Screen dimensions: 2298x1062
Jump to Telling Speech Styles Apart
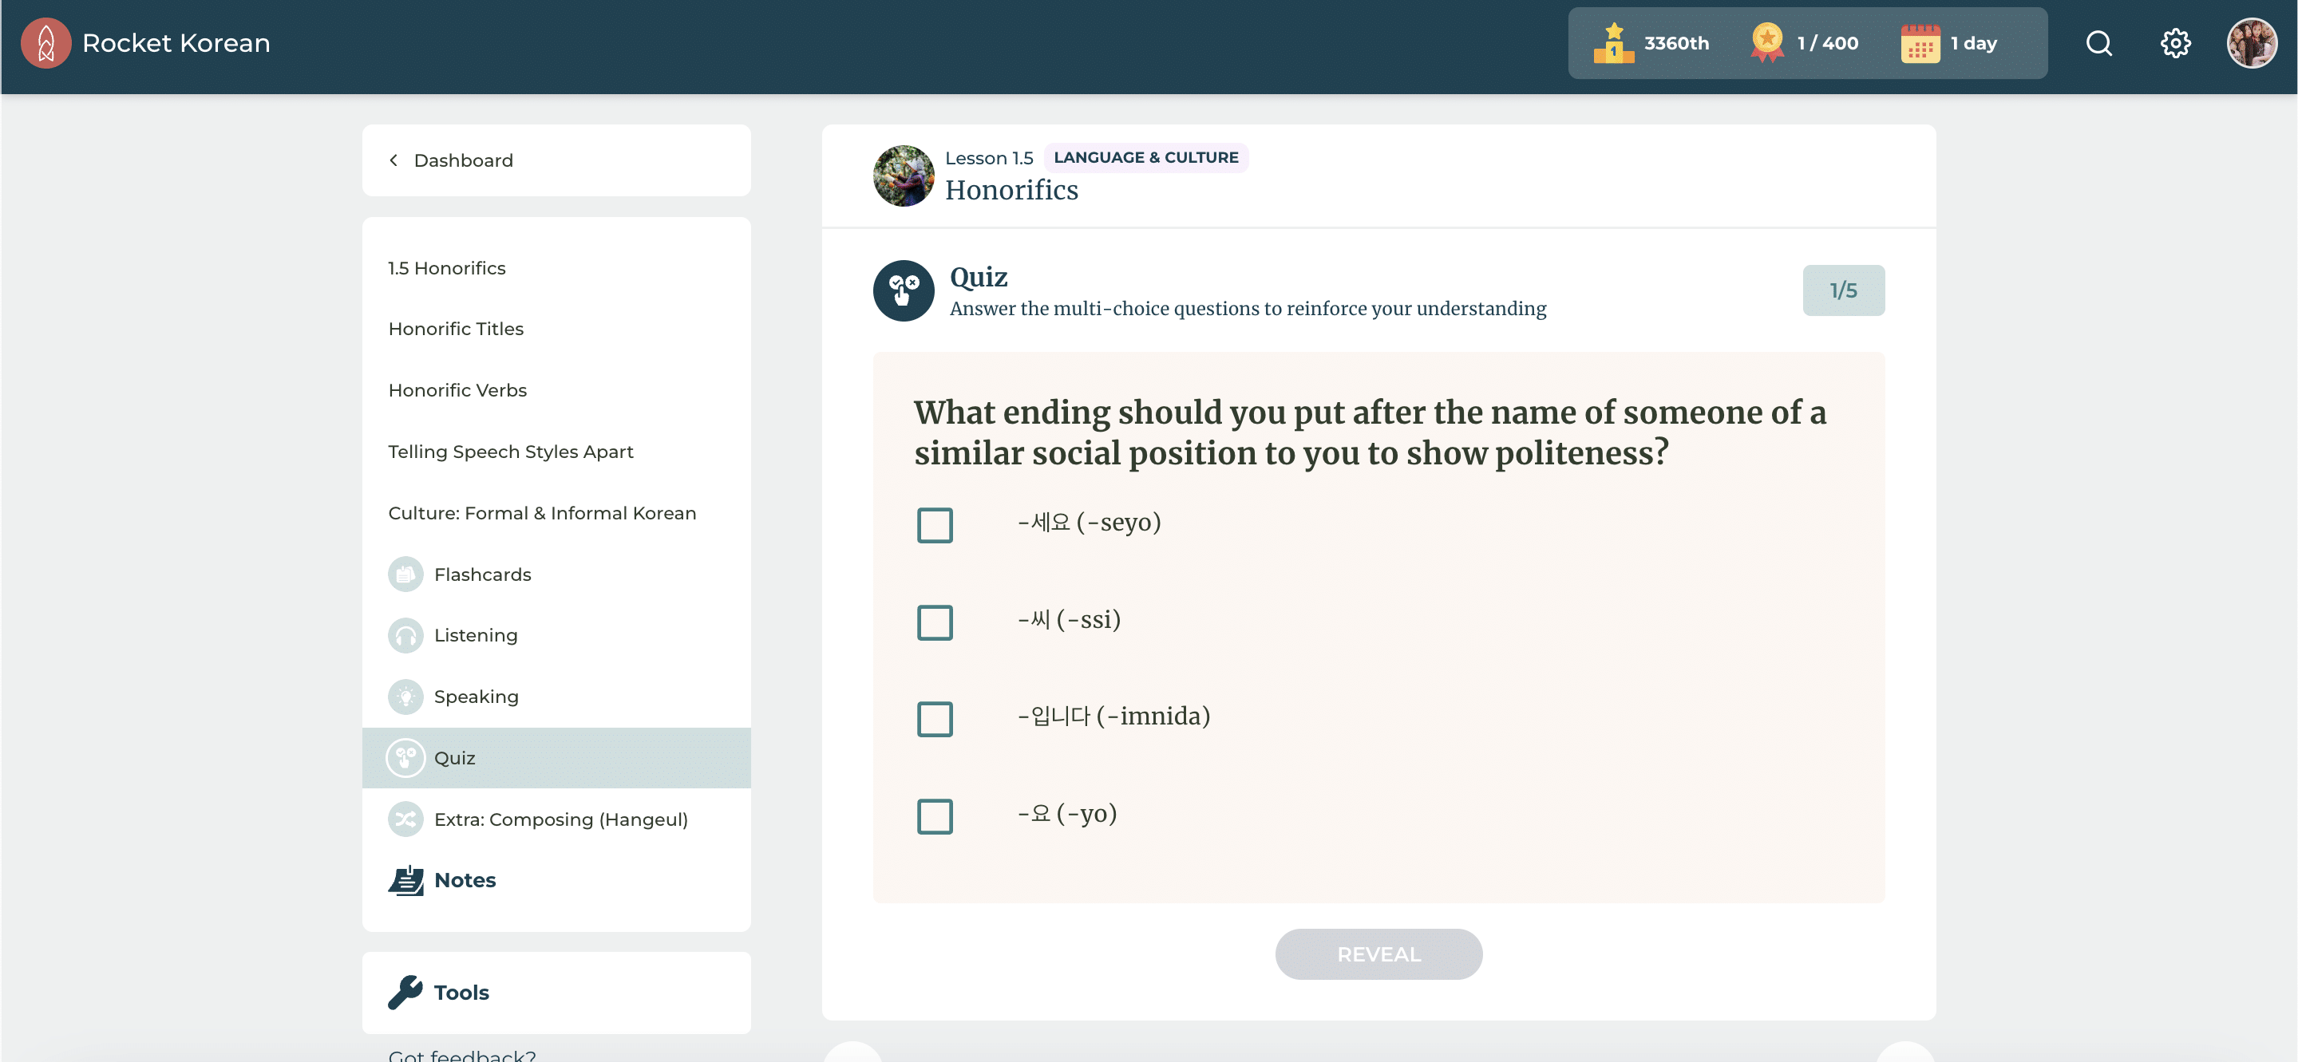tap(510, 452)
